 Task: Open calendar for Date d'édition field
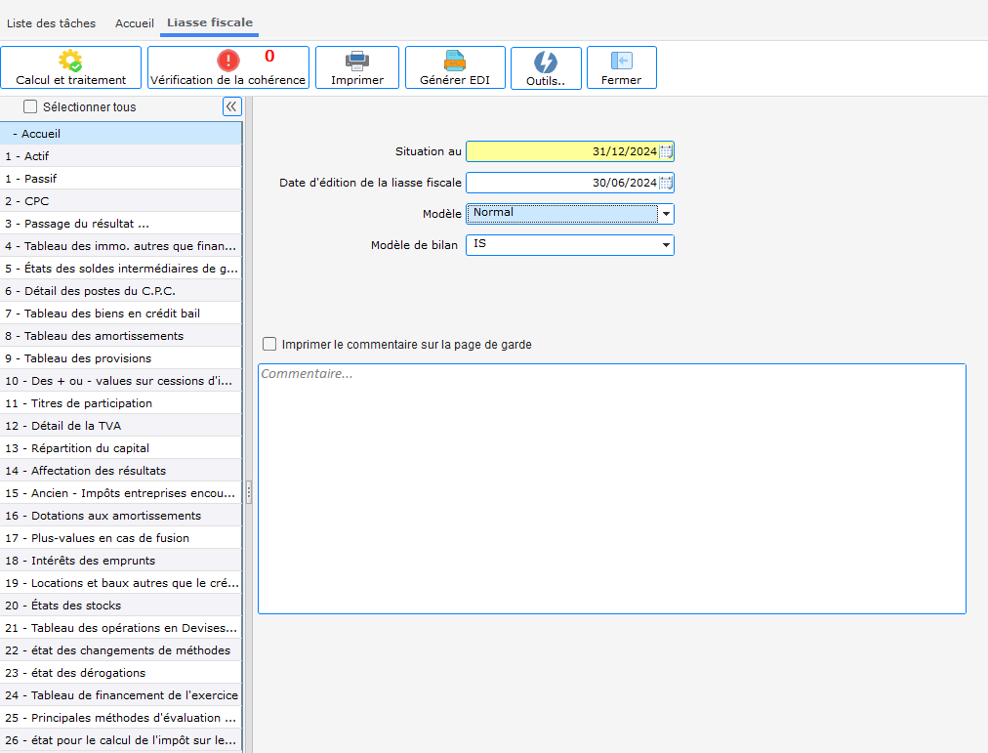click(666, 183)
